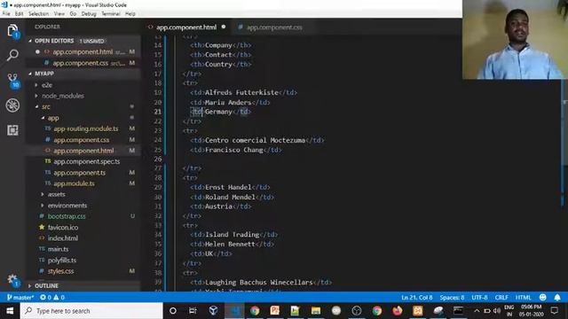Change line endings via CRLF
This screenshot has width=568, height=319.
pos(501,298)
